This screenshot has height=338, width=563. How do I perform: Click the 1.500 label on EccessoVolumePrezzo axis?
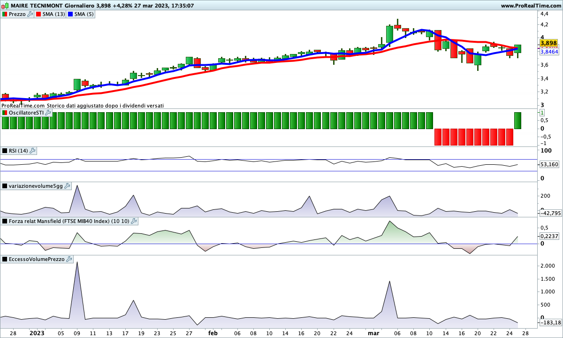(x=547, y=279)
